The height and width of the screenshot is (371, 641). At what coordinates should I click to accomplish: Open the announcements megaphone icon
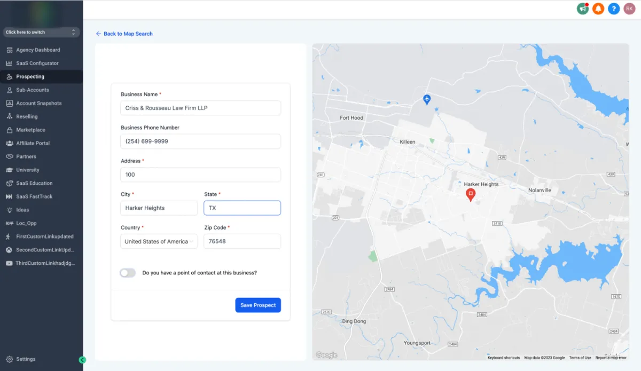point(583,9)
